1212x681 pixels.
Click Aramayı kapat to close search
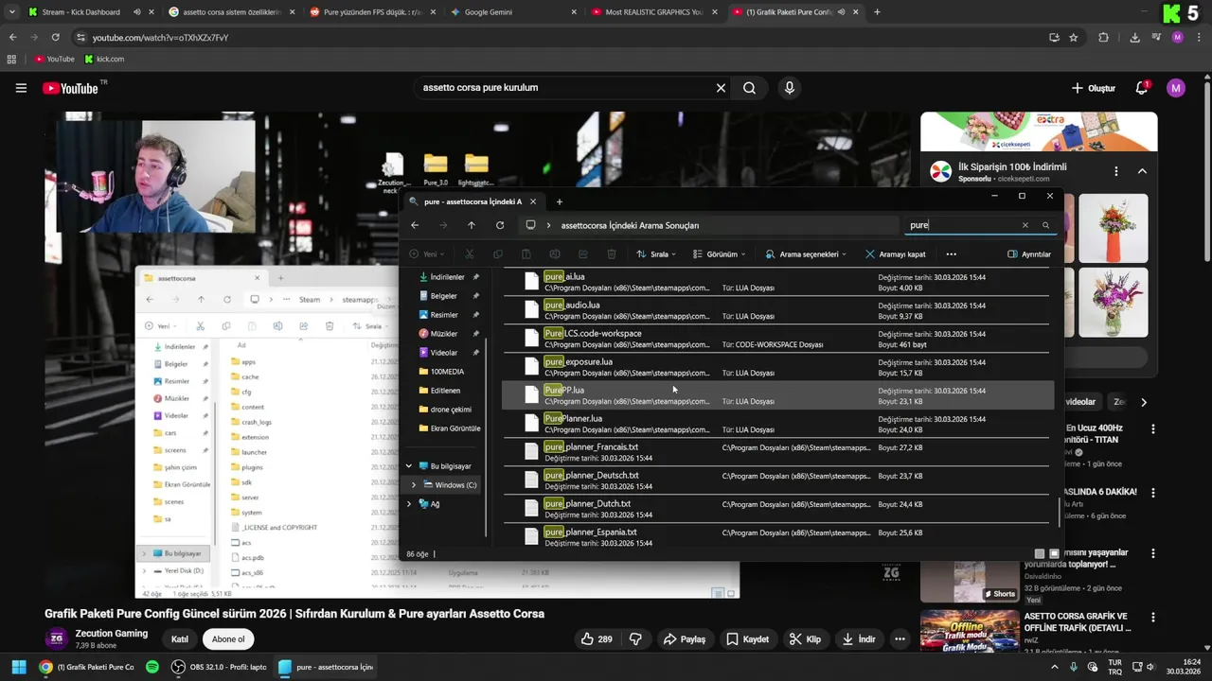coord(896,253)
